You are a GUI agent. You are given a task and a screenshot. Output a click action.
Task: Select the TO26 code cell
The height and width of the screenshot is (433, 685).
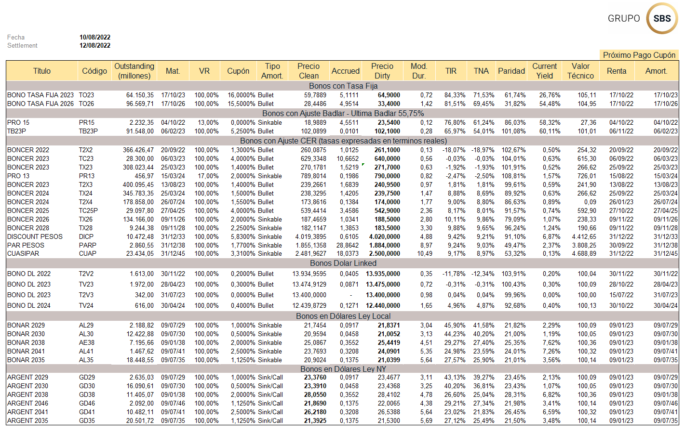coord(86,104)
